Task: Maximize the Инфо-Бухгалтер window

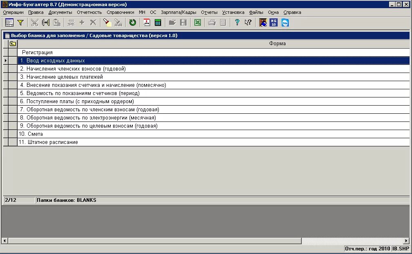Action: click(399, 4)
